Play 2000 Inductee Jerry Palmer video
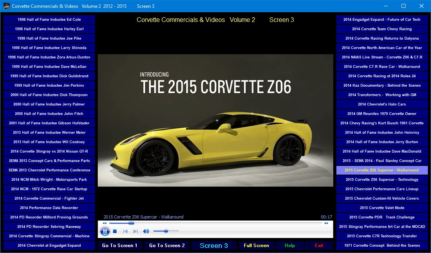 coord(49,104)
